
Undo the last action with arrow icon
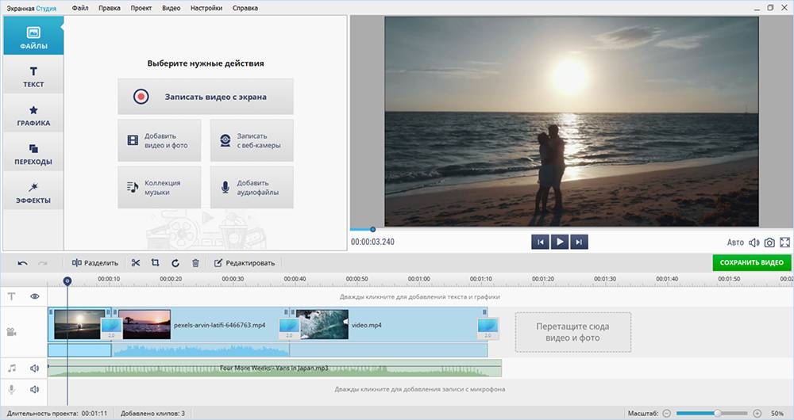[22, 263]
